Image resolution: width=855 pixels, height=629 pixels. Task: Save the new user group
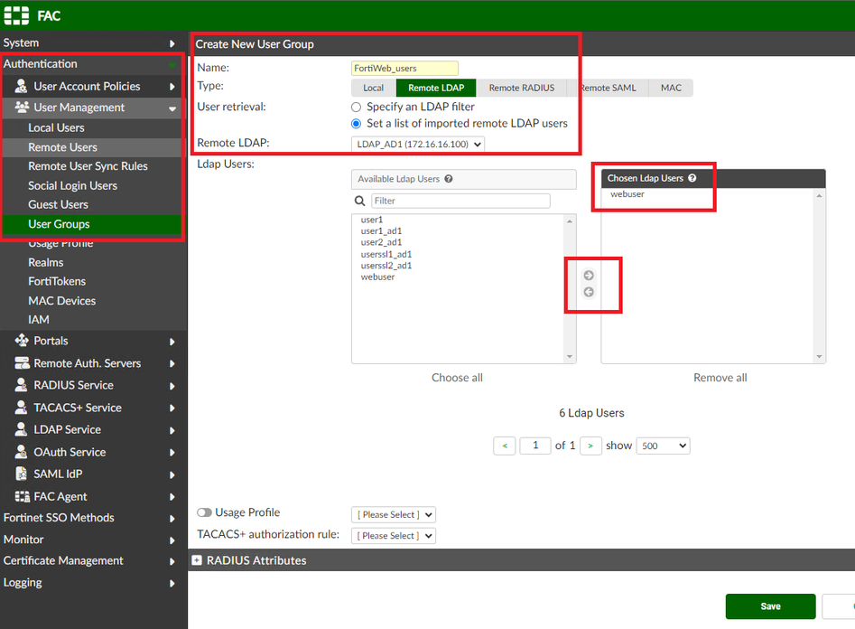pos(770,606)
